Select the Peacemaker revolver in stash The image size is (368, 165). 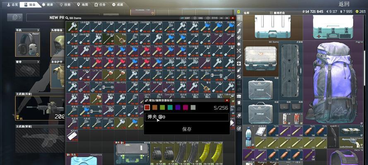point(351,142)
